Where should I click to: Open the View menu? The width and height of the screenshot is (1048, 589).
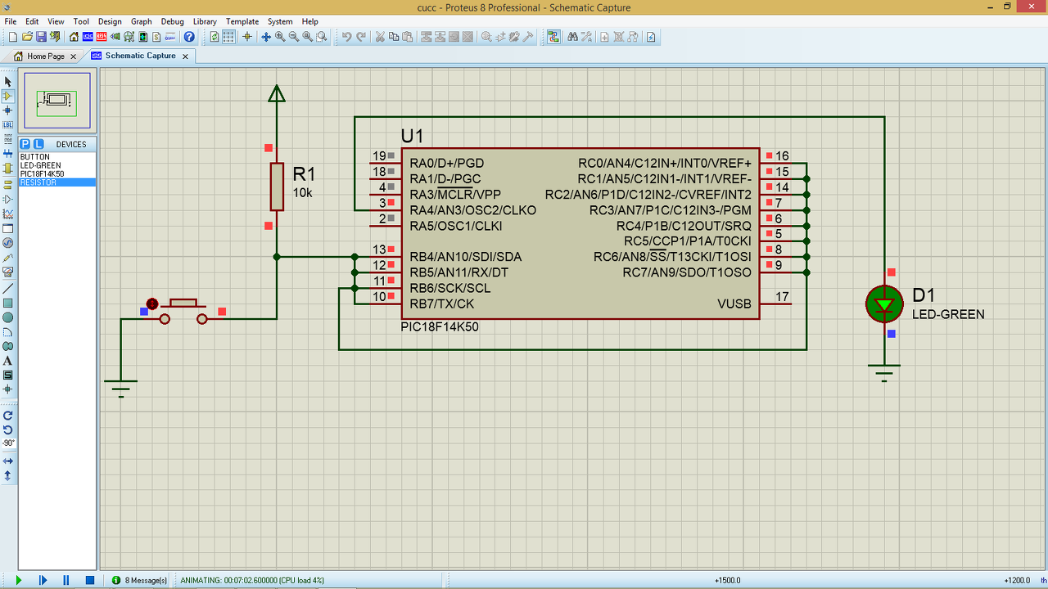56,21
